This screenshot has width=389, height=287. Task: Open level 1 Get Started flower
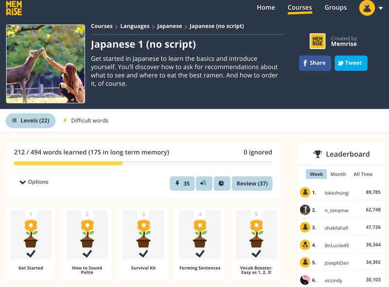click(x=31, y=234)
